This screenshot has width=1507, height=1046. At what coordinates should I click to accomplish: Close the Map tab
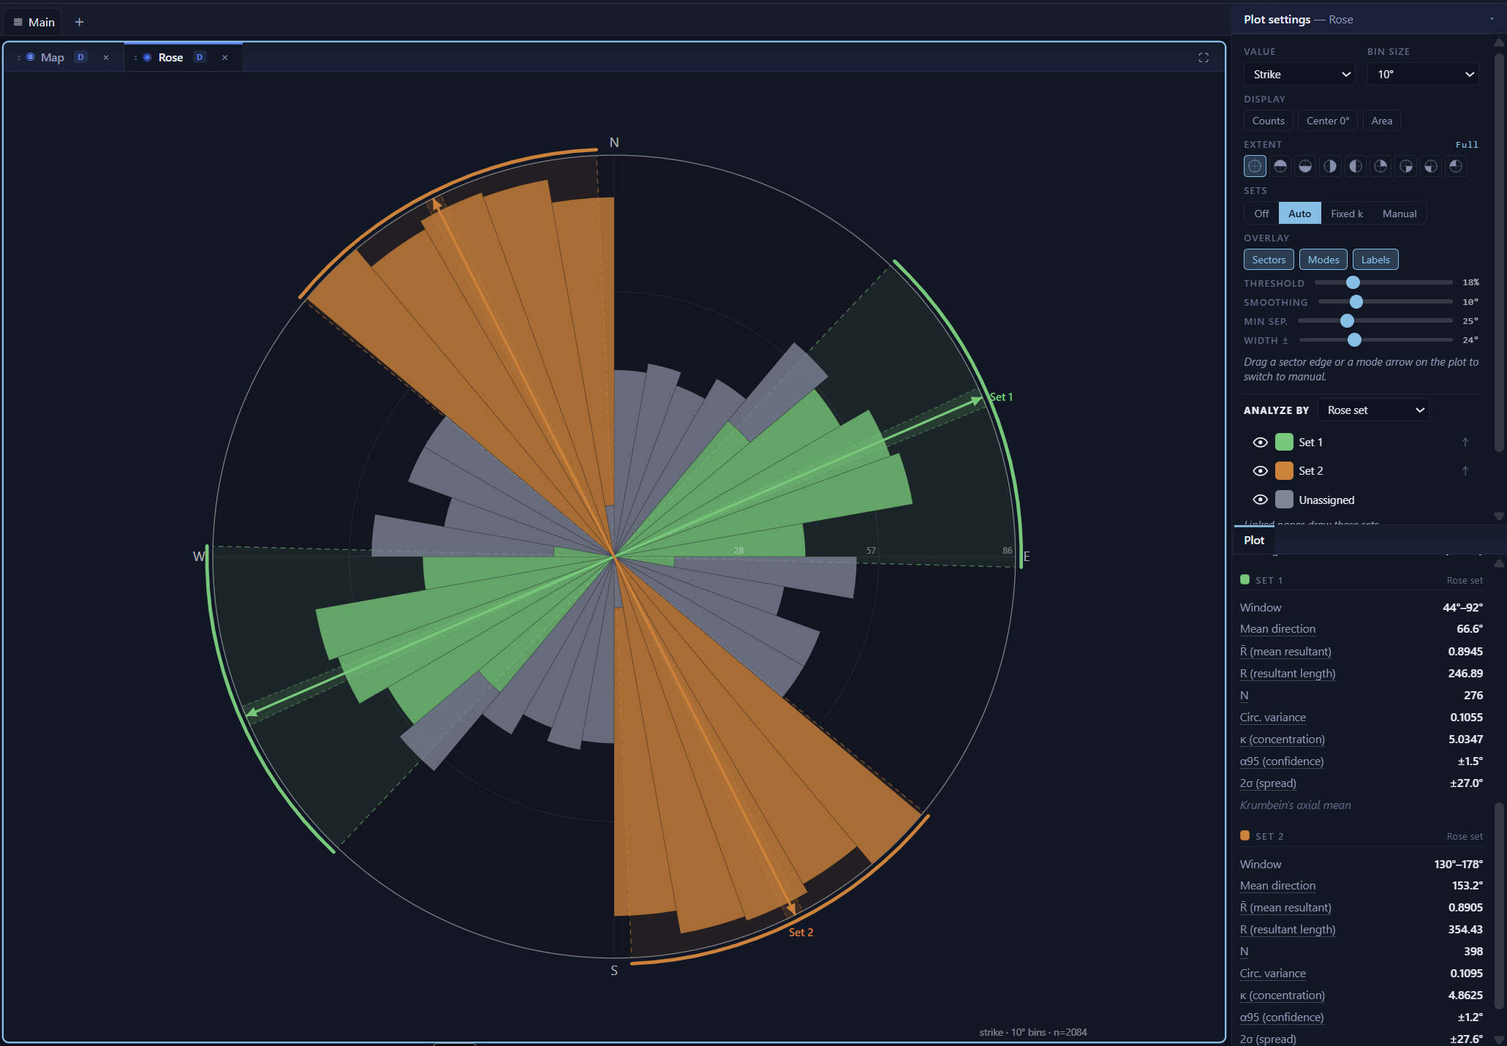[106, 57]
